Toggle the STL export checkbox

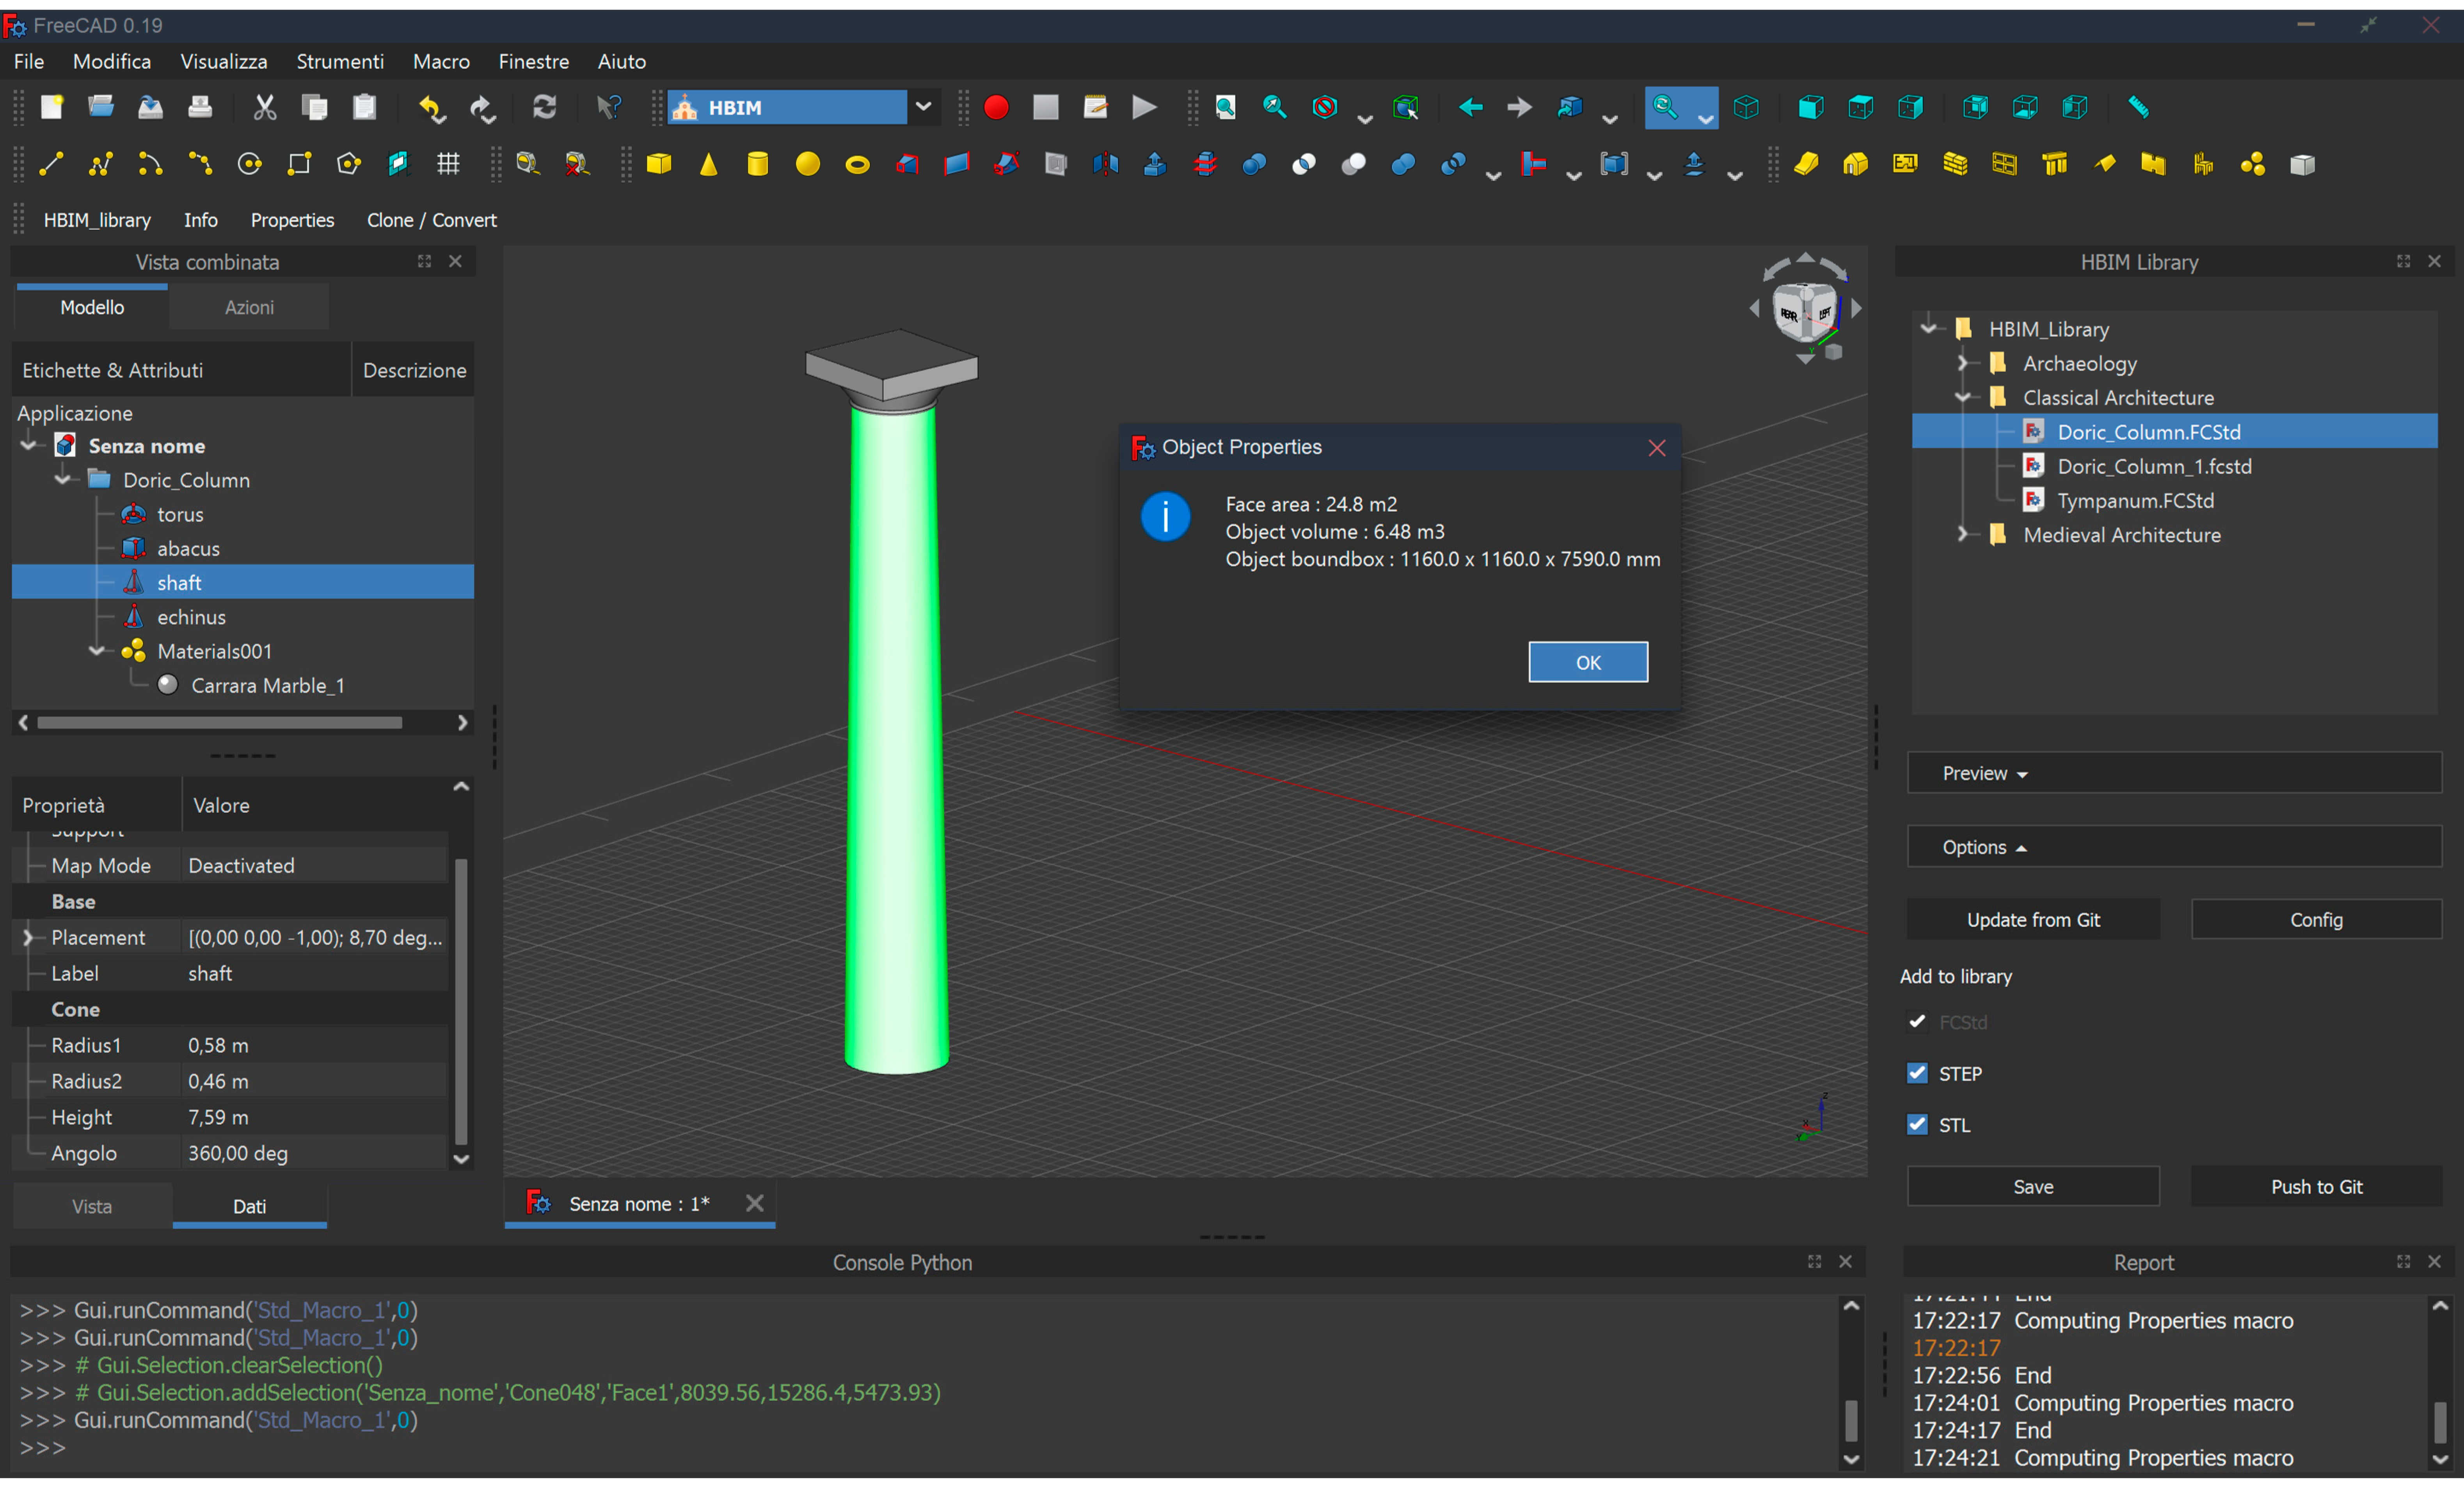click(1916, 1124)
